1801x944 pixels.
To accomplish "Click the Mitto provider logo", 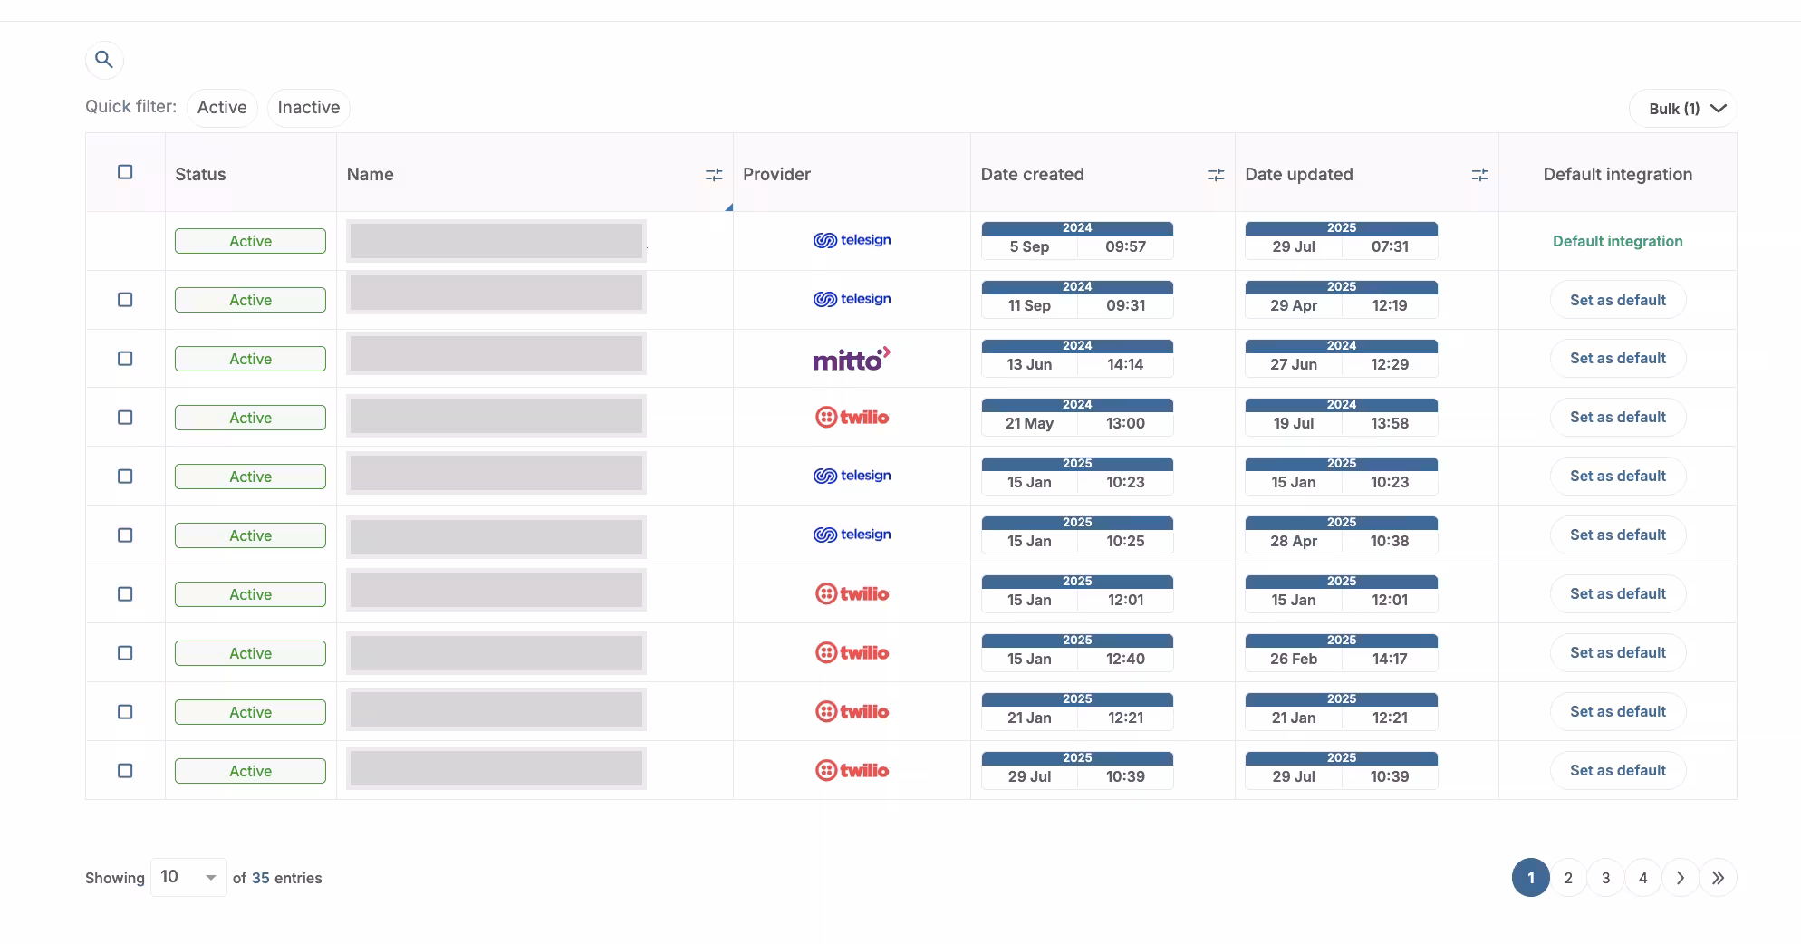I will pyautogui.click(x=852, y=358).
